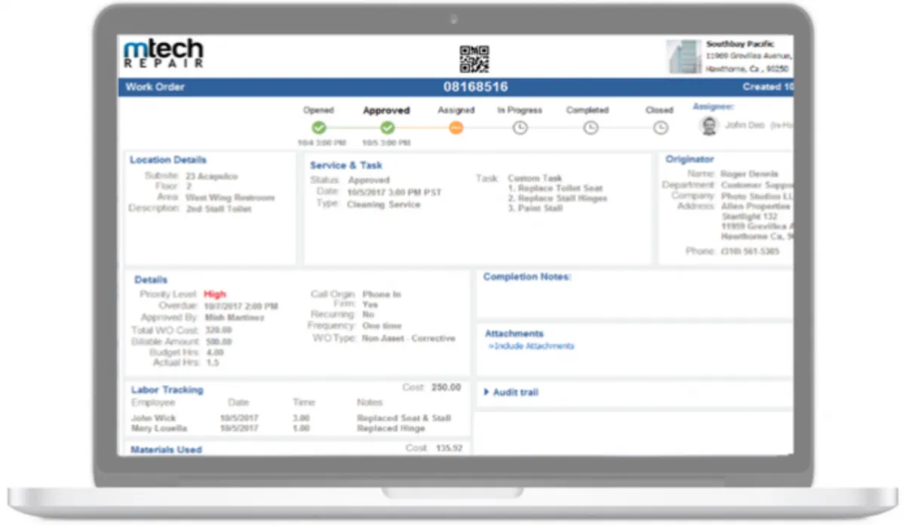Click the Frequency One time value
This screenshot has width=905, height=525.
click(381, 326)
